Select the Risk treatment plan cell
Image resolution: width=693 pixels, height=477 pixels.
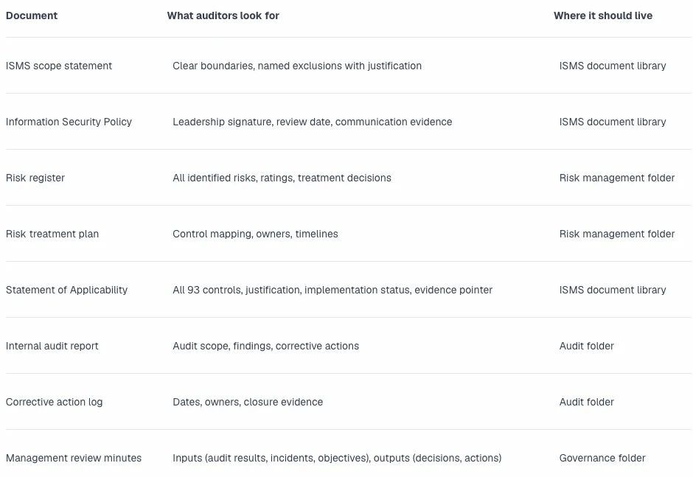tap(52, 234)
